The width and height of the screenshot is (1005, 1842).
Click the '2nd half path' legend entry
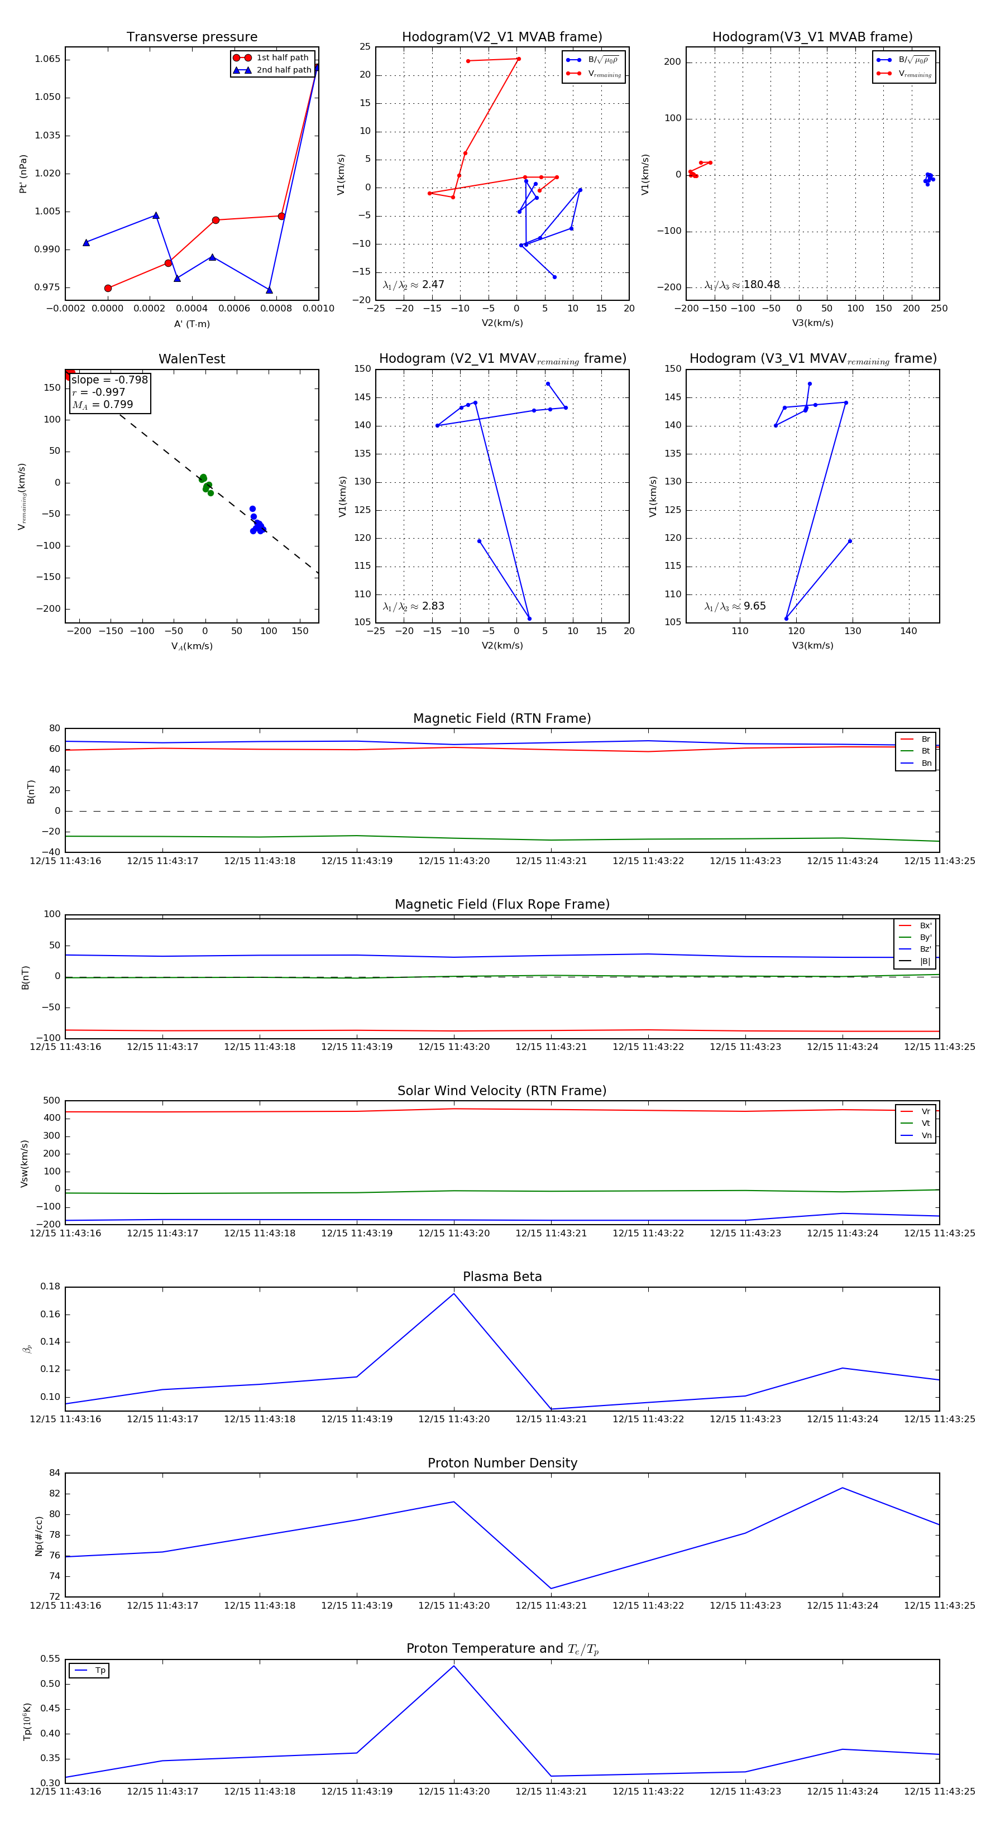click(x=272, y=70)
